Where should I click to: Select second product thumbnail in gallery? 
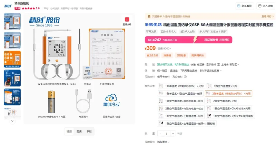coord(12,40)
